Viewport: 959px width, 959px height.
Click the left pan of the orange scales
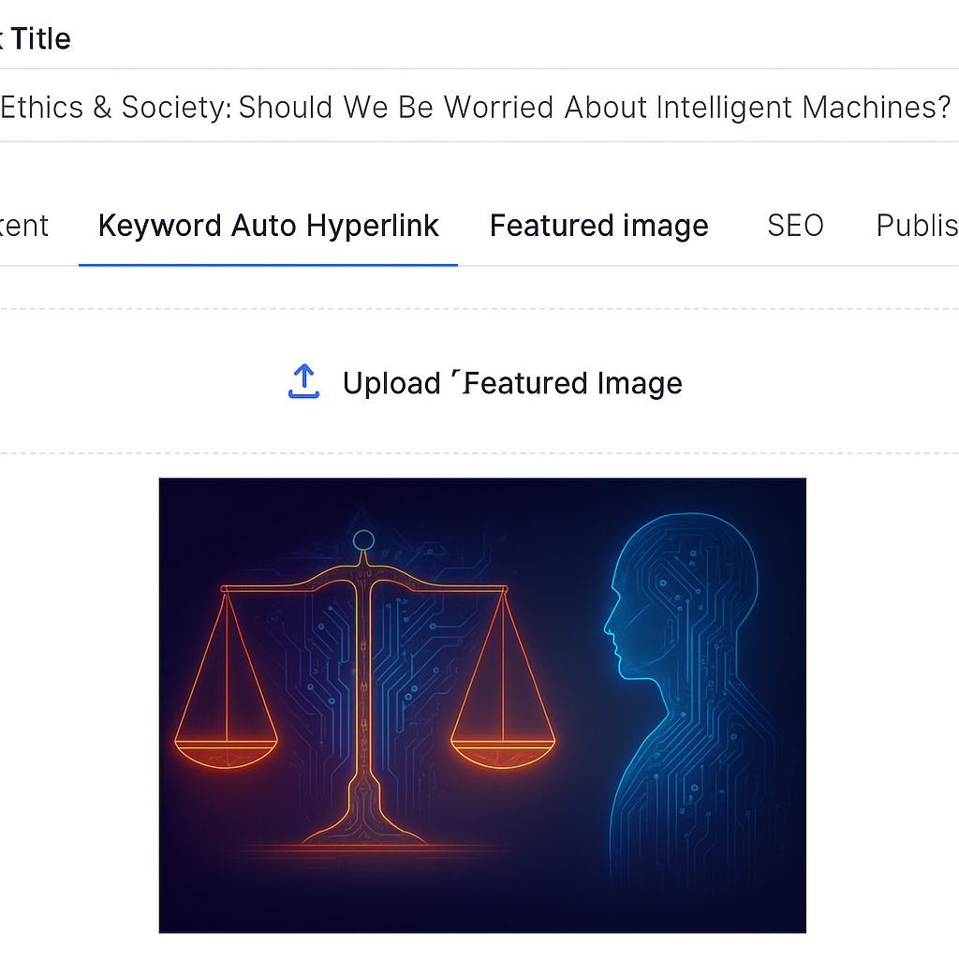click(226, 747)
